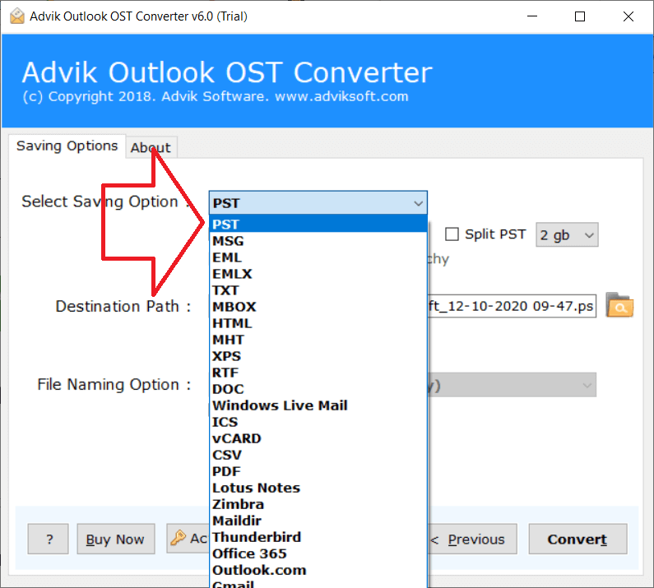Viewport: 654px width, 588px height.
Task: Choose PST from the saving options list
Action: pos(318,225)
